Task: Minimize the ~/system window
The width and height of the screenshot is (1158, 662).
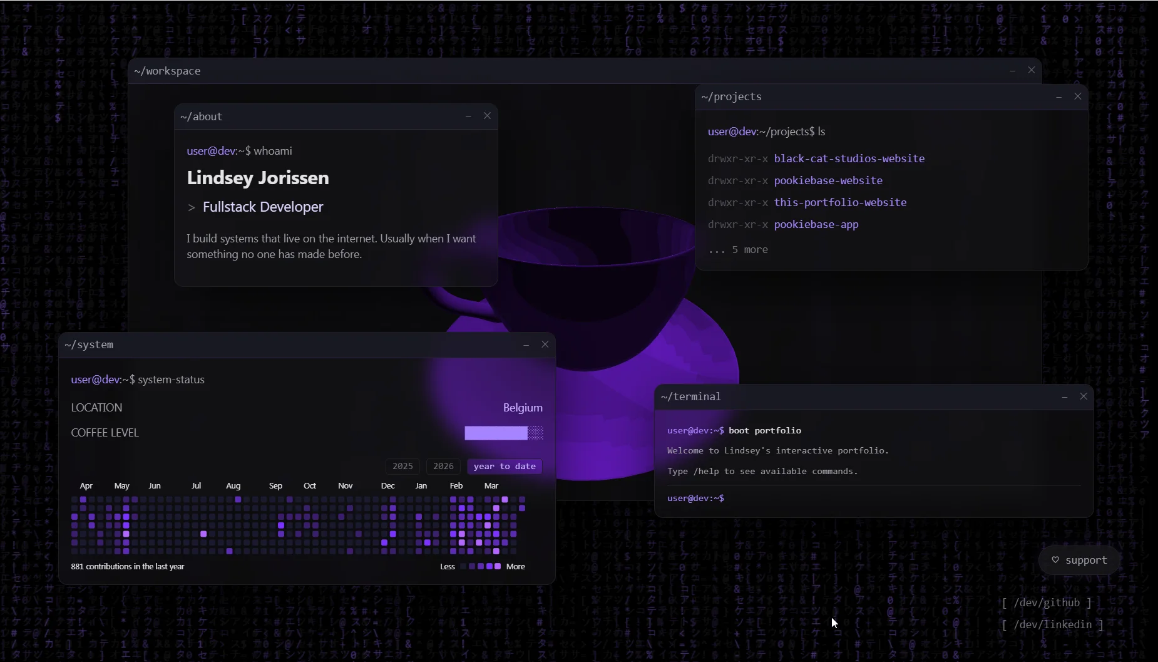Action: [x=526, y=345]
